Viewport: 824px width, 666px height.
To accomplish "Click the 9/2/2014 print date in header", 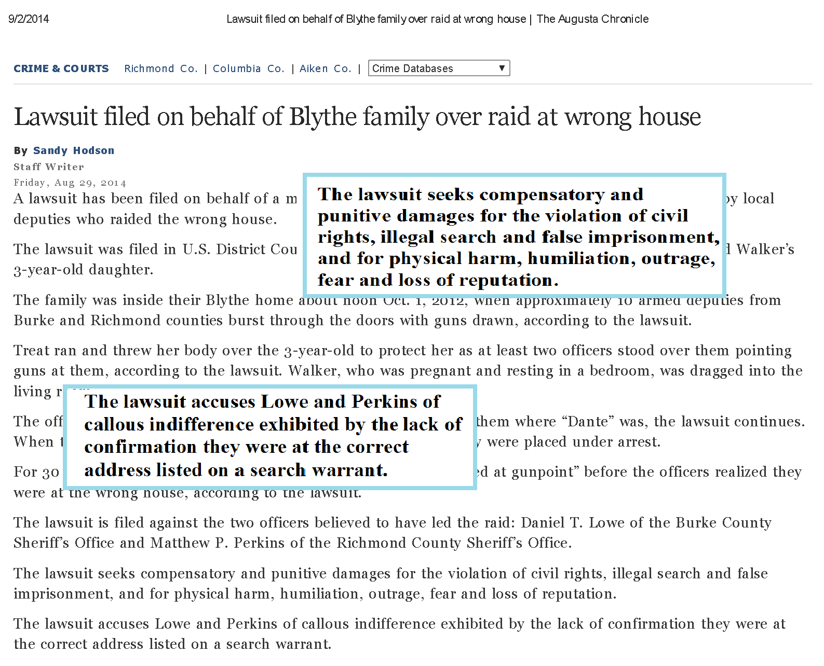I will point(29,19).
